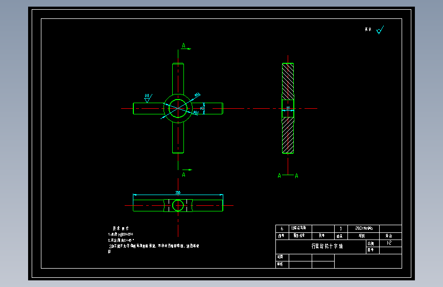The height and width of the screenshot is (287, 443).
Task: Click the A—A section view label
Action: (288, 176)
